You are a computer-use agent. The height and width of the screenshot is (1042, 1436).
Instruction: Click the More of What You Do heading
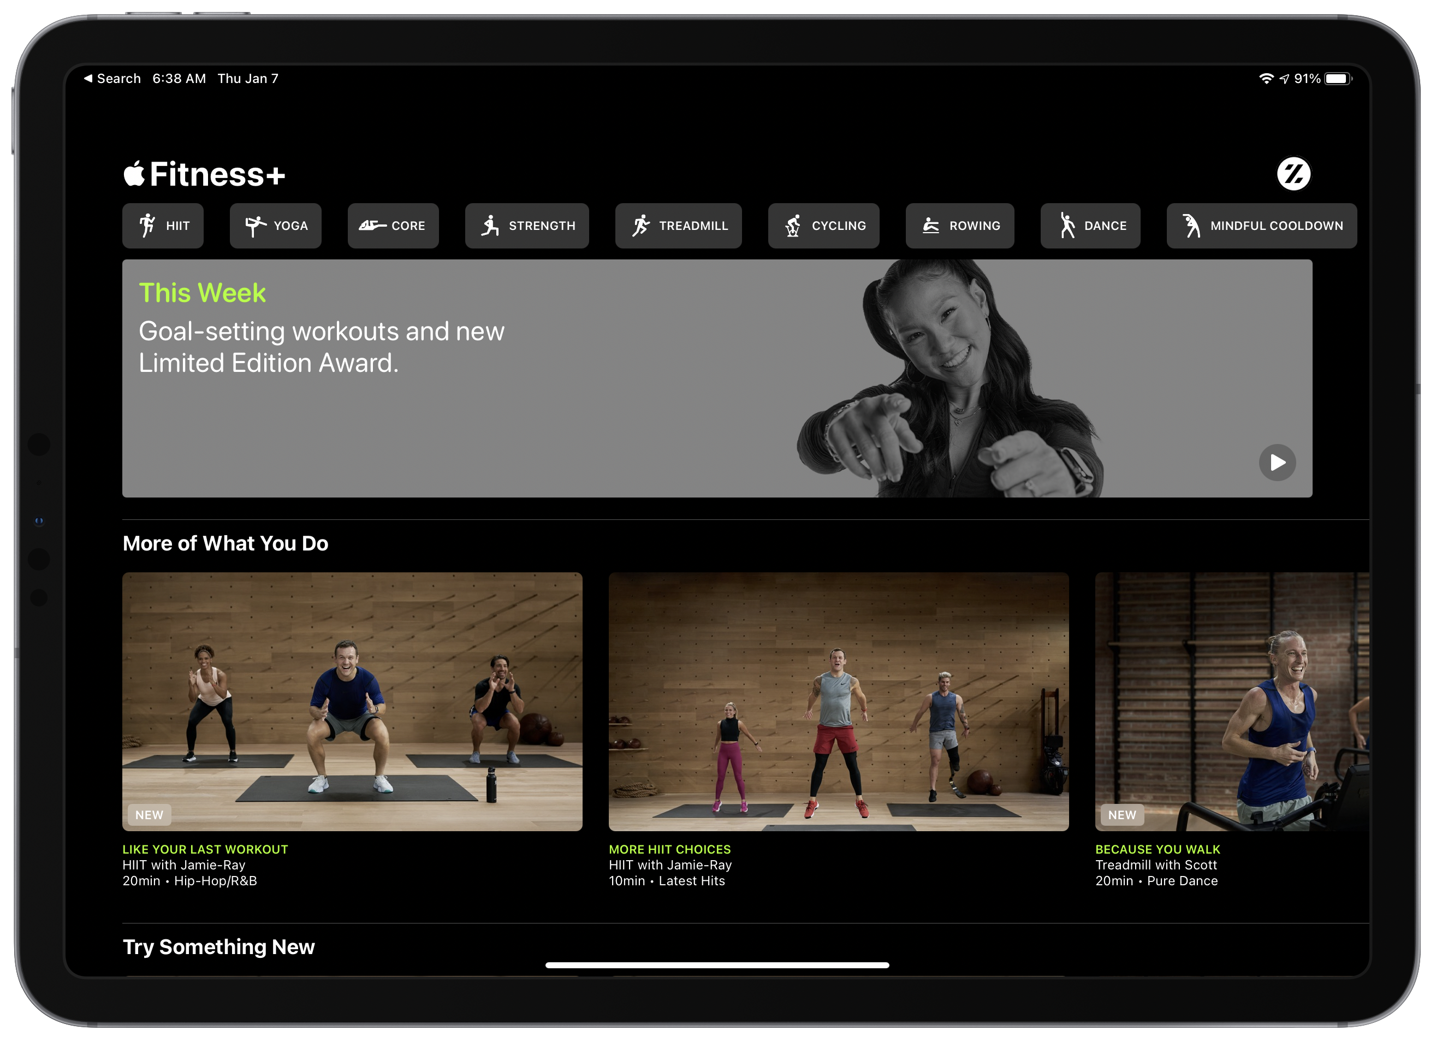(x=226, y=543)
